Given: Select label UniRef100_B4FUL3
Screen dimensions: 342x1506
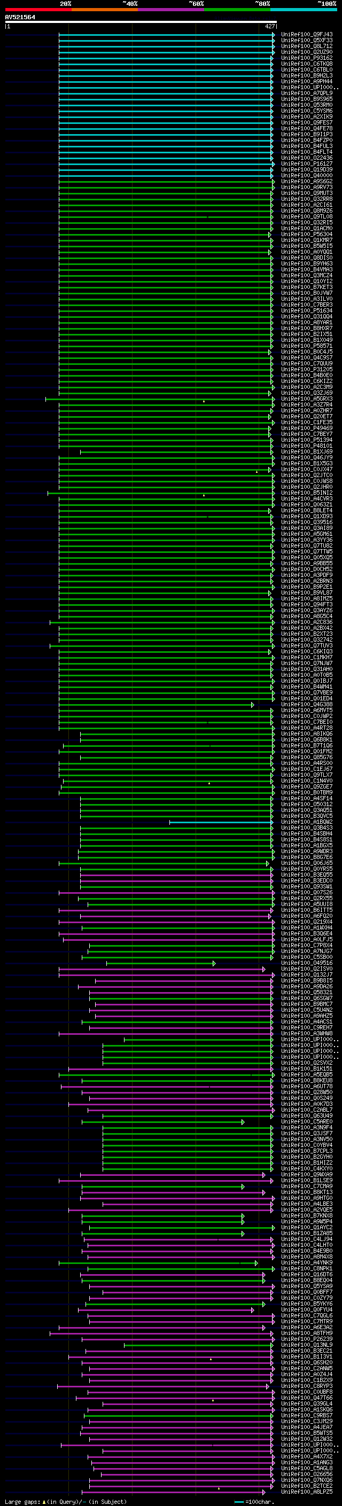Looking at the screenshot, I should pos(306,146).
